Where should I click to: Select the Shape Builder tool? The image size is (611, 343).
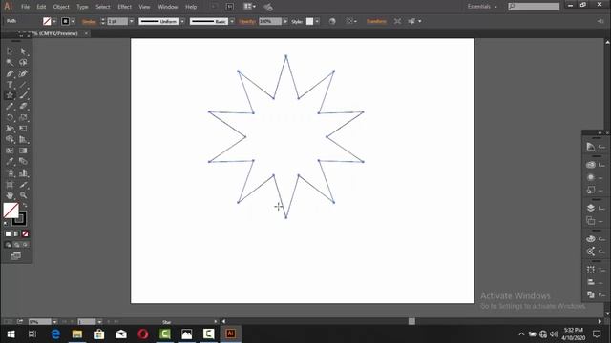tap(10, 139)
